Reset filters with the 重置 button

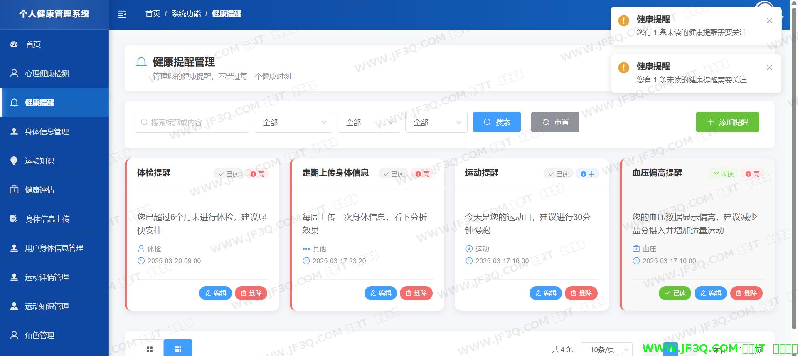coord(555,122)
